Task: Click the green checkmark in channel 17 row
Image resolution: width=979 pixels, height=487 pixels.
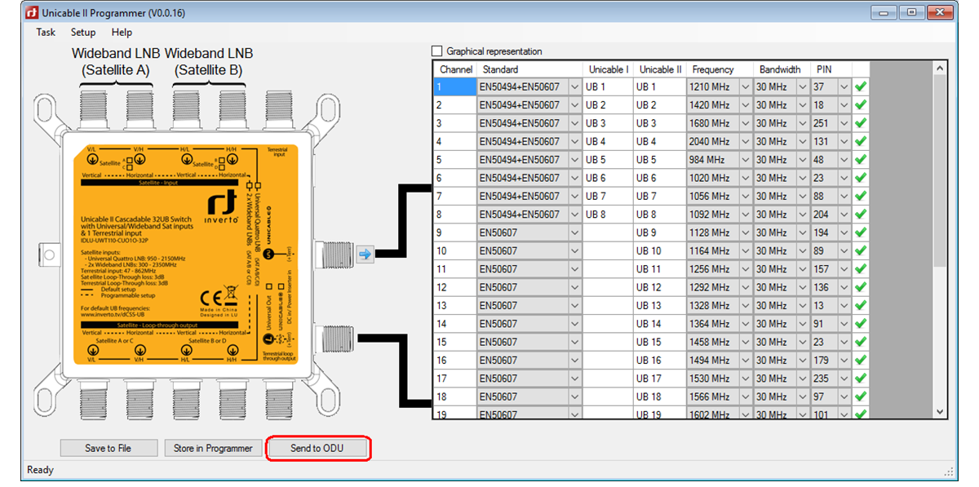Action: [861, 379]
